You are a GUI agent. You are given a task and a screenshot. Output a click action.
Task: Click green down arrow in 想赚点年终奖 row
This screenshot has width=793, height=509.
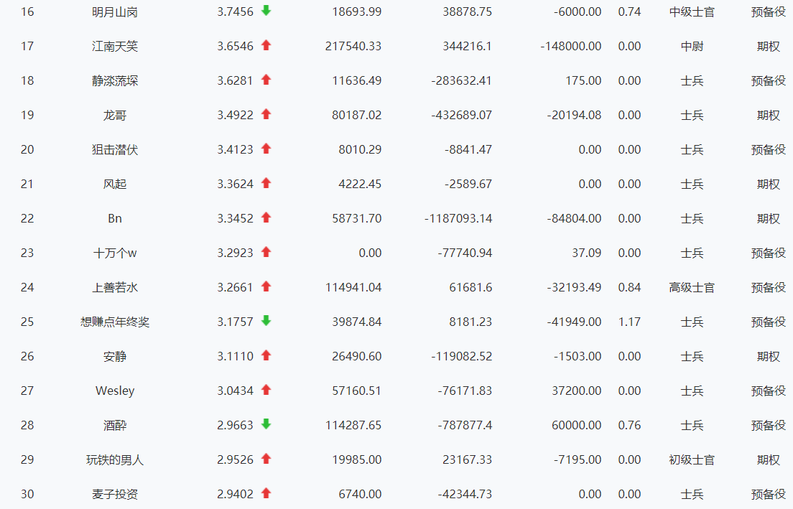click(x=266, y=320)
